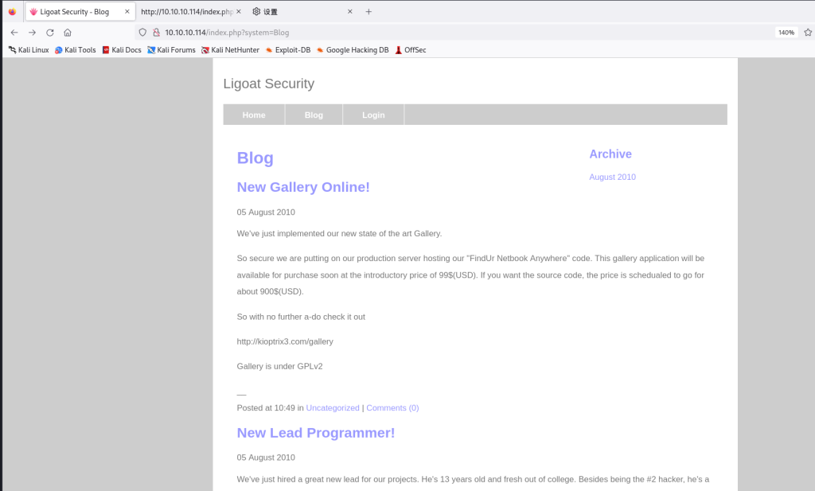The width and height of the screenshot is (815, 491).
Task: Close the 设置 settings tab
Action: (350, 11)
